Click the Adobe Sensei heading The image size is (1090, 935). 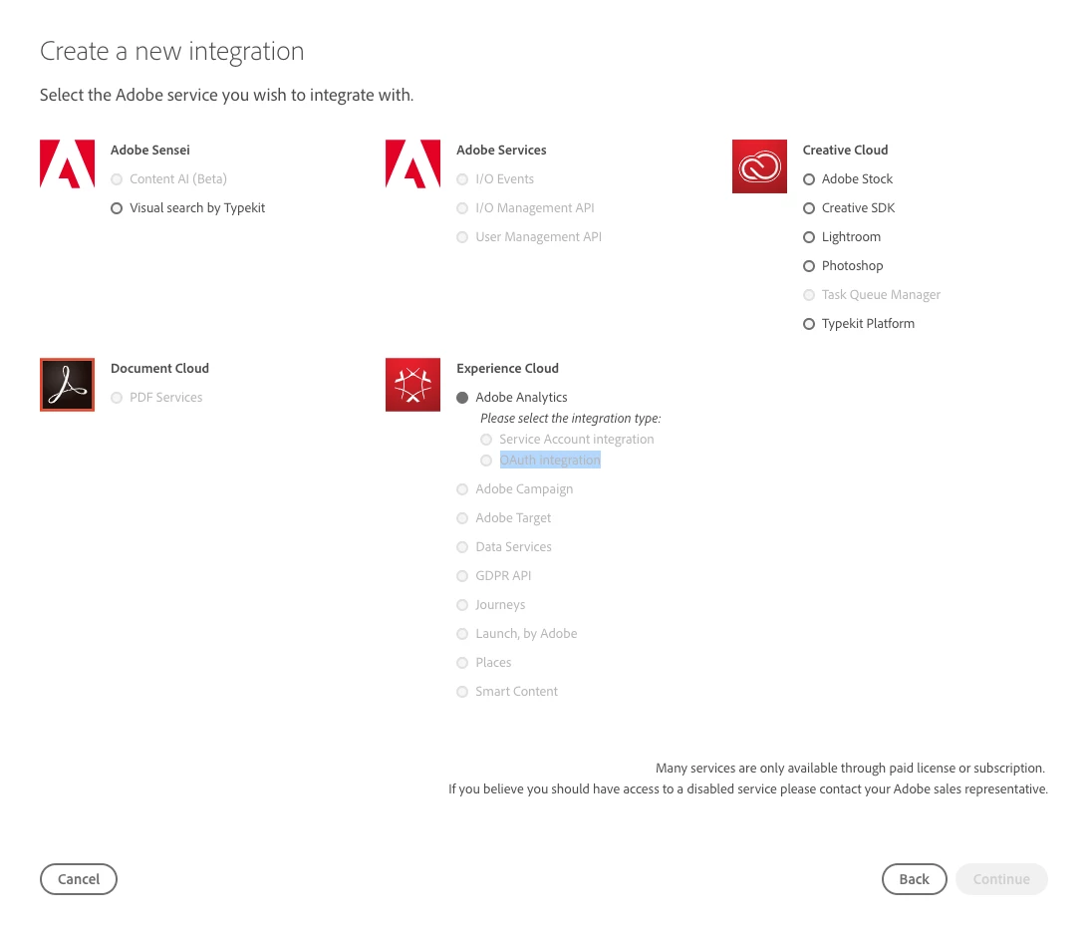click(150, 151)
